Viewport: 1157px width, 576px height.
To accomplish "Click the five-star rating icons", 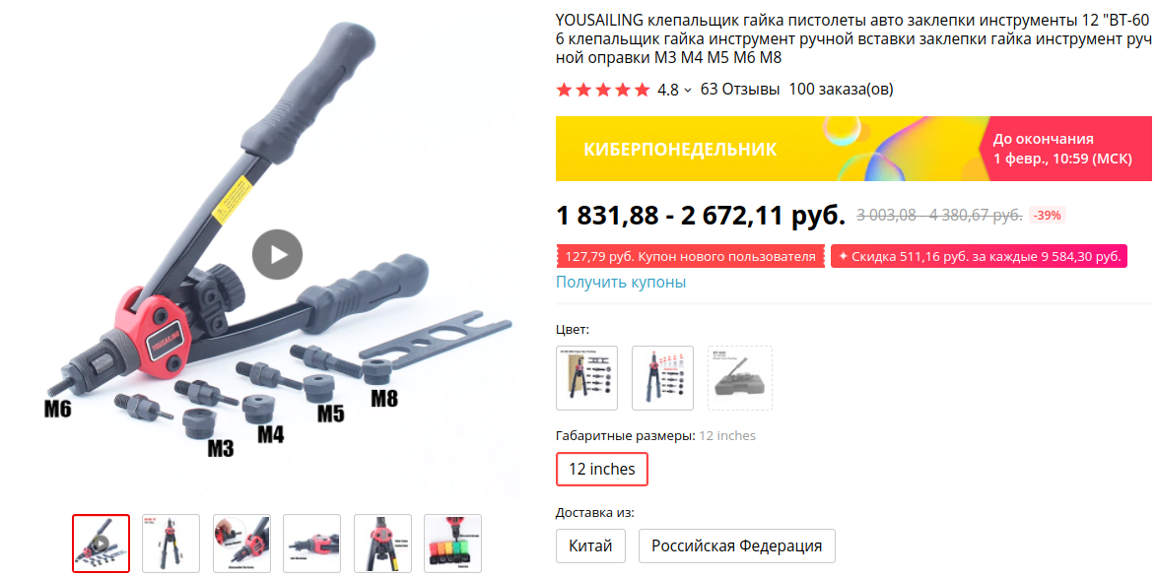I will click(603, 90).
